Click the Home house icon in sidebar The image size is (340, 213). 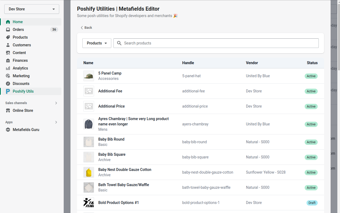coord(8,22)
